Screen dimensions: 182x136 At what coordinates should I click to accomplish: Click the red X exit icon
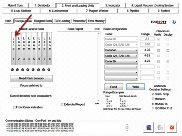pos(171,127)
